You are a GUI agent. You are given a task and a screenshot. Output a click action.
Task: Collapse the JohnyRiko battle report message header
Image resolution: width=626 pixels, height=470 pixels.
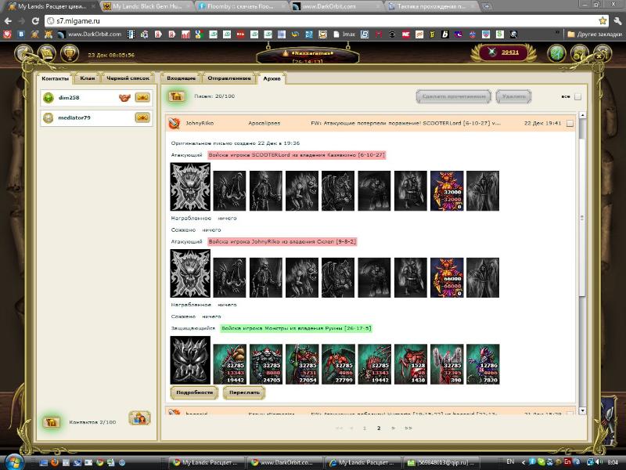point(175,123)
